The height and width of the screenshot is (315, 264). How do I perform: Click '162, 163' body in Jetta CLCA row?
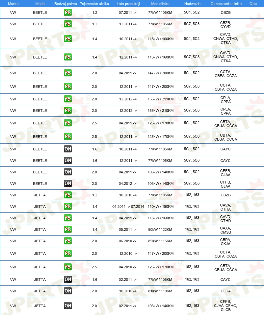pos(192,291)
